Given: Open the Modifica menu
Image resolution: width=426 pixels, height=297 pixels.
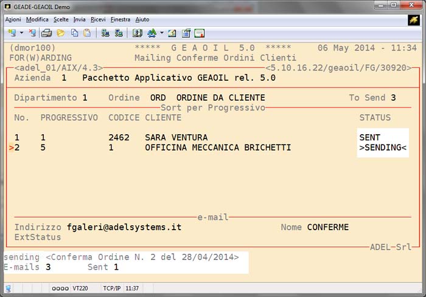Looking at the screenshot, I should point(37,19).
